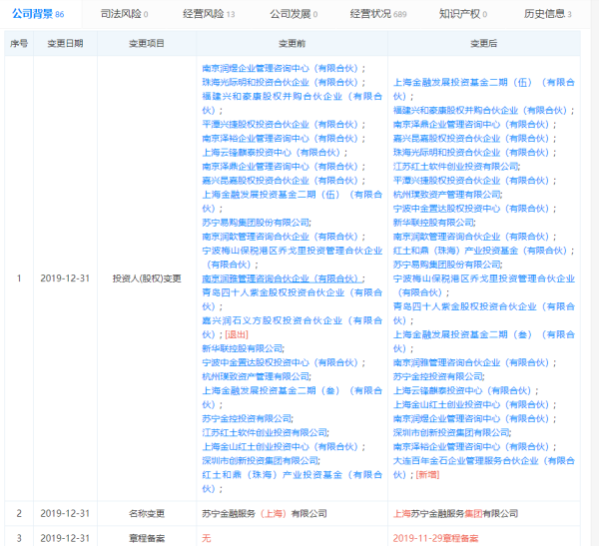Open 苏宁易购集团股份有限公司 in 变更前 column
The width and height of the screenshot is (599, 546).
256,223
